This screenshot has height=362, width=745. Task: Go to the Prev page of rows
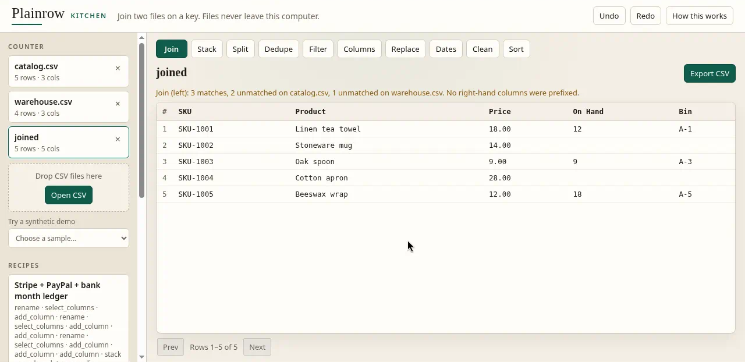point(171,347)
